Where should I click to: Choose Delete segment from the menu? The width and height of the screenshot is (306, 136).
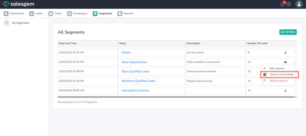pos(278,81)
